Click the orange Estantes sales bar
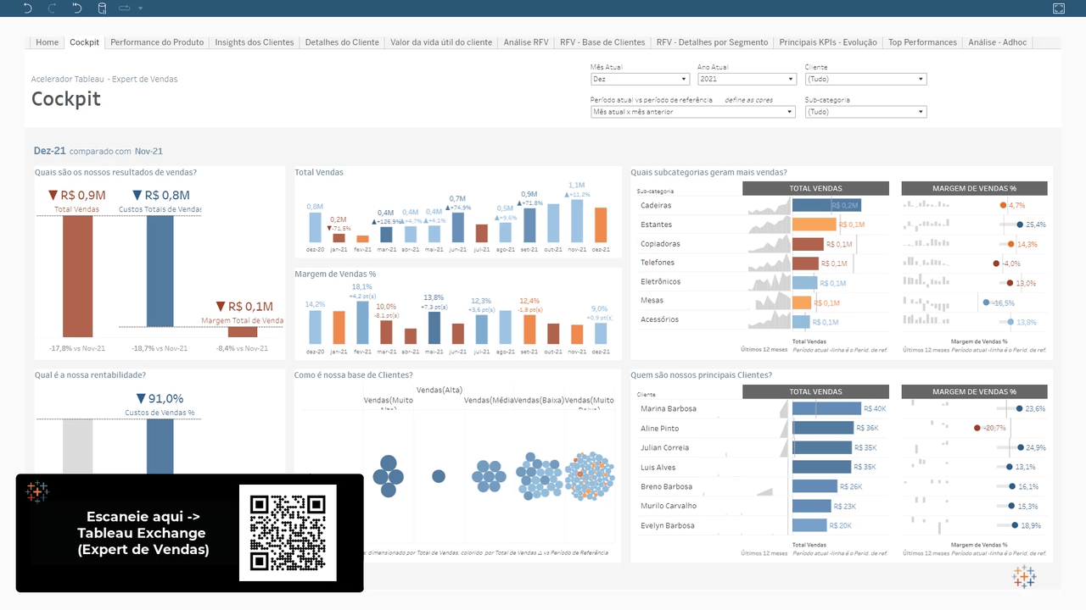The image size is (1086, 610). [x=814, y=225]
